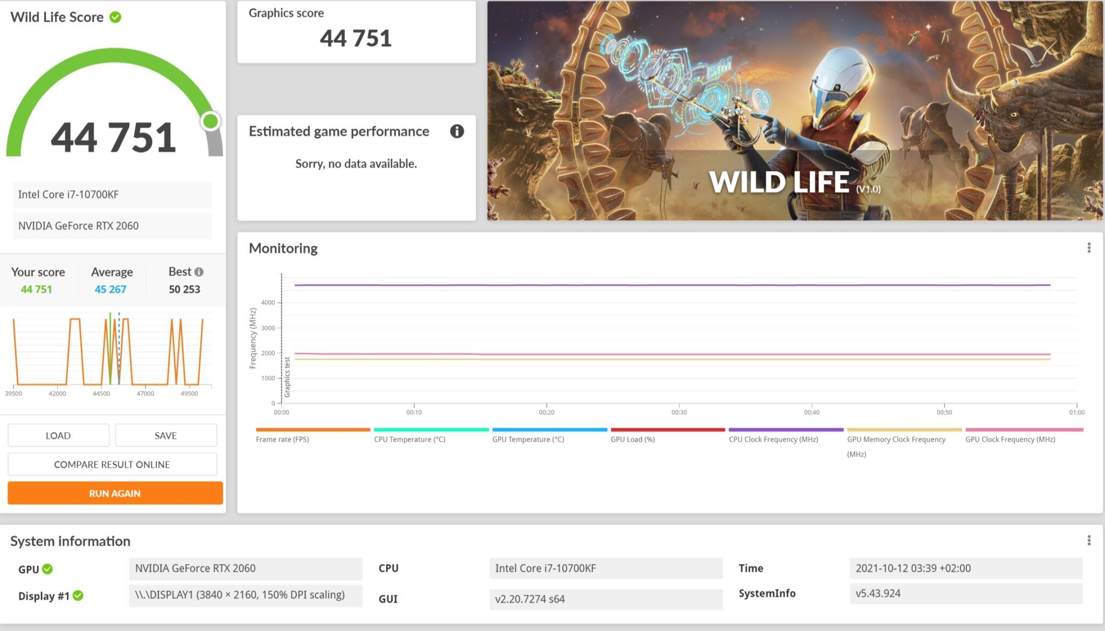
Task: Click the info icon next to Best
Action: (x=199, y=272)
